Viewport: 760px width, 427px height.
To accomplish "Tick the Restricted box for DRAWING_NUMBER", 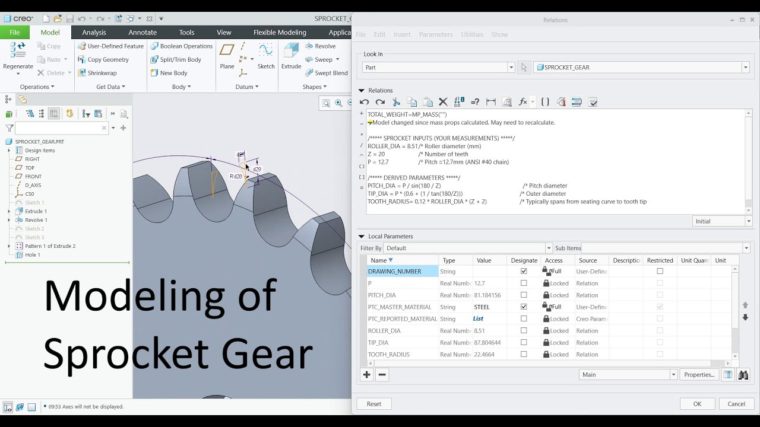I will 660,271.
